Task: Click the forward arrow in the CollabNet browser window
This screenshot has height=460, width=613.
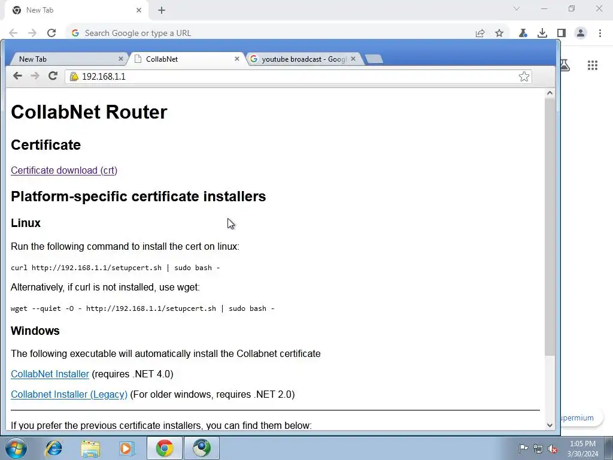Action: pyautogui.click(x=35, y=76)
